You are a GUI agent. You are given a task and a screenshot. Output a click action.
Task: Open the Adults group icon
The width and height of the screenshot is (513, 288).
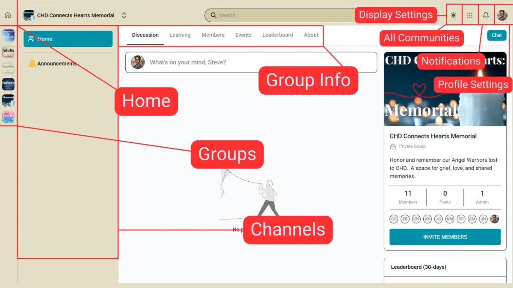pyautogui.click(x=8, y=52)
